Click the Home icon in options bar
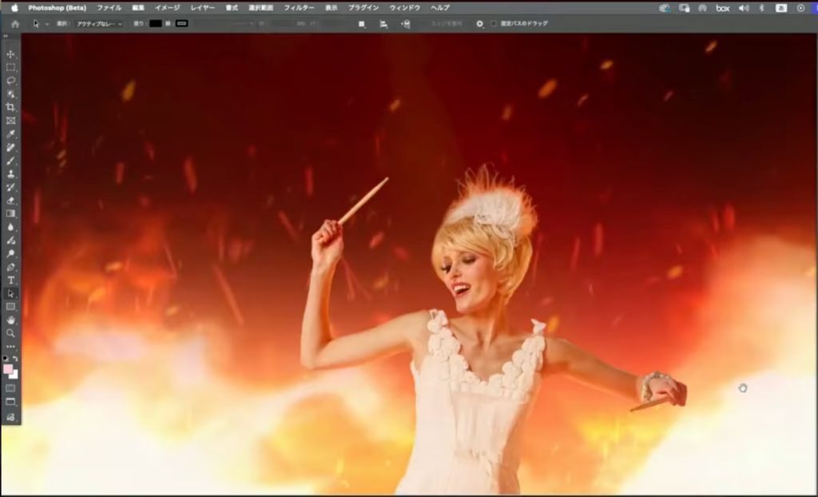 tap(14, 24)
